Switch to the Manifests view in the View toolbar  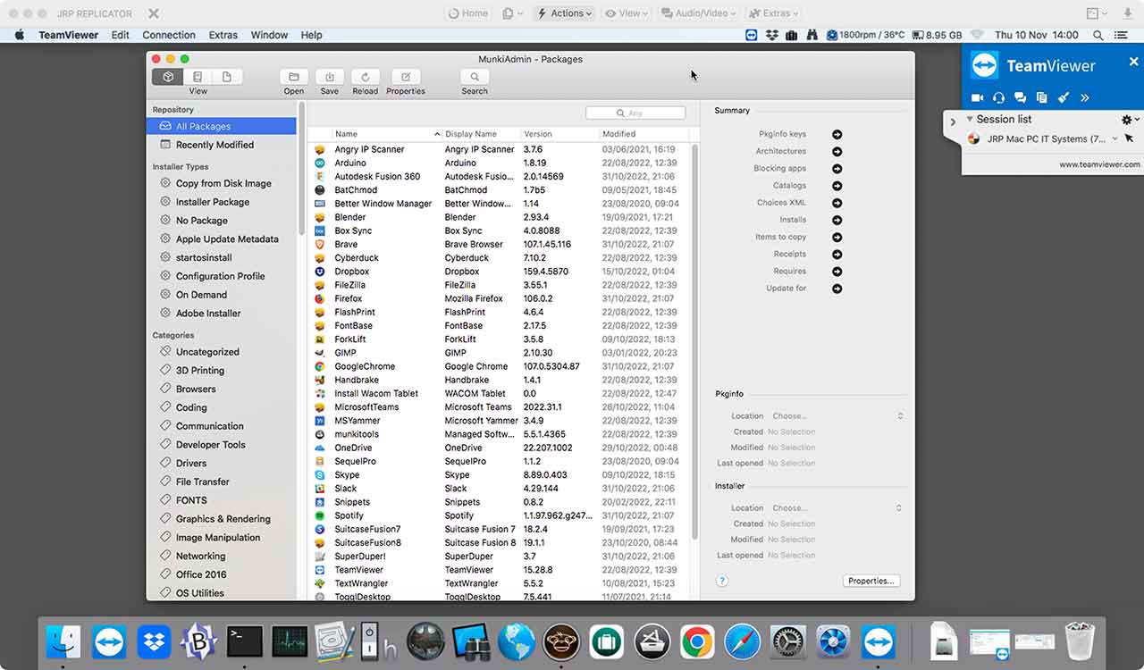227,77
